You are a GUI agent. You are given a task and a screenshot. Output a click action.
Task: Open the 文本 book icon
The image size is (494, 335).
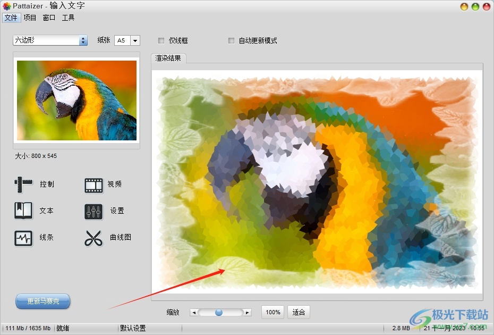coord(23,211)
